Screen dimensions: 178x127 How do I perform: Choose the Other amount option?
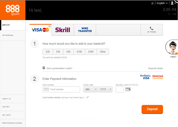pyautogui.click(x=103, y=52)
